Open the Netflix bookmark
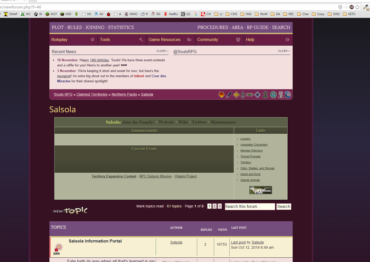370x262 pixels. [x=171, y=14]
